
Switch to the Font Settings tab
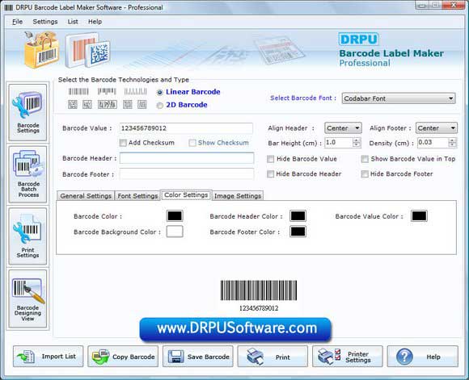(137, 196)
